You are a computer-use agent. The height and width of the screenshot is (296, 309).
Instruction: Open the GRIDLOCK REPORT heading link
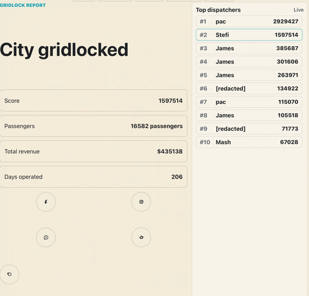coord(23,5)
